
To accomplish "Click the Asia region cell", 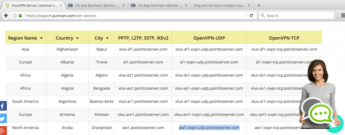I will coord(25,49).
